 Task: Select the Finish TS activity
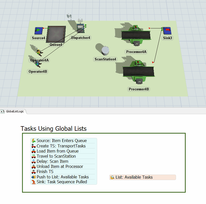(x=45, y=171)
